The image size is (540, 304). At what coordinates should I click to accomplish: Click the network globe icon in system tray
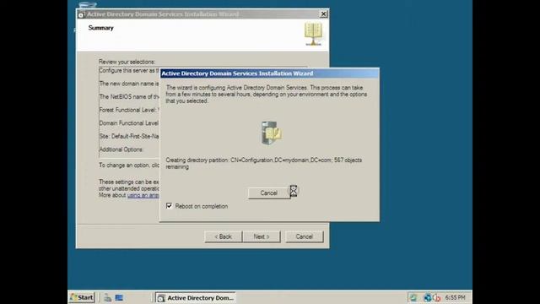click(x=428, y=297)
